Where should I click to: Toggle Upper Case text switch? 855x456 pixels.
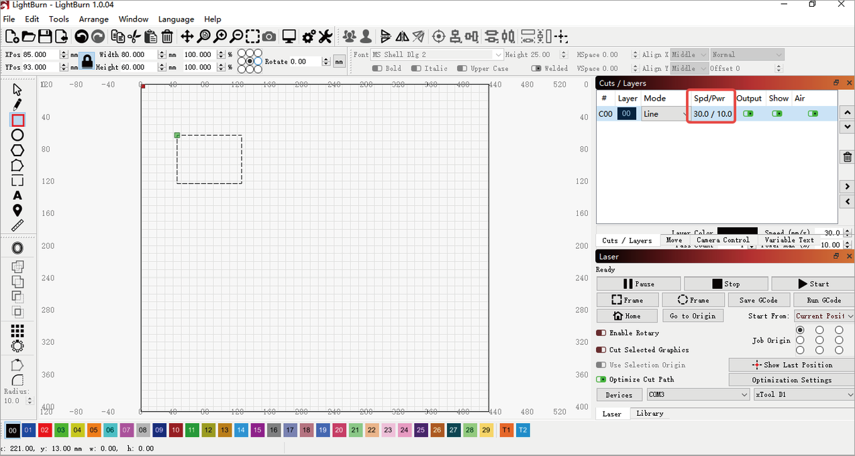coord(462,68)
